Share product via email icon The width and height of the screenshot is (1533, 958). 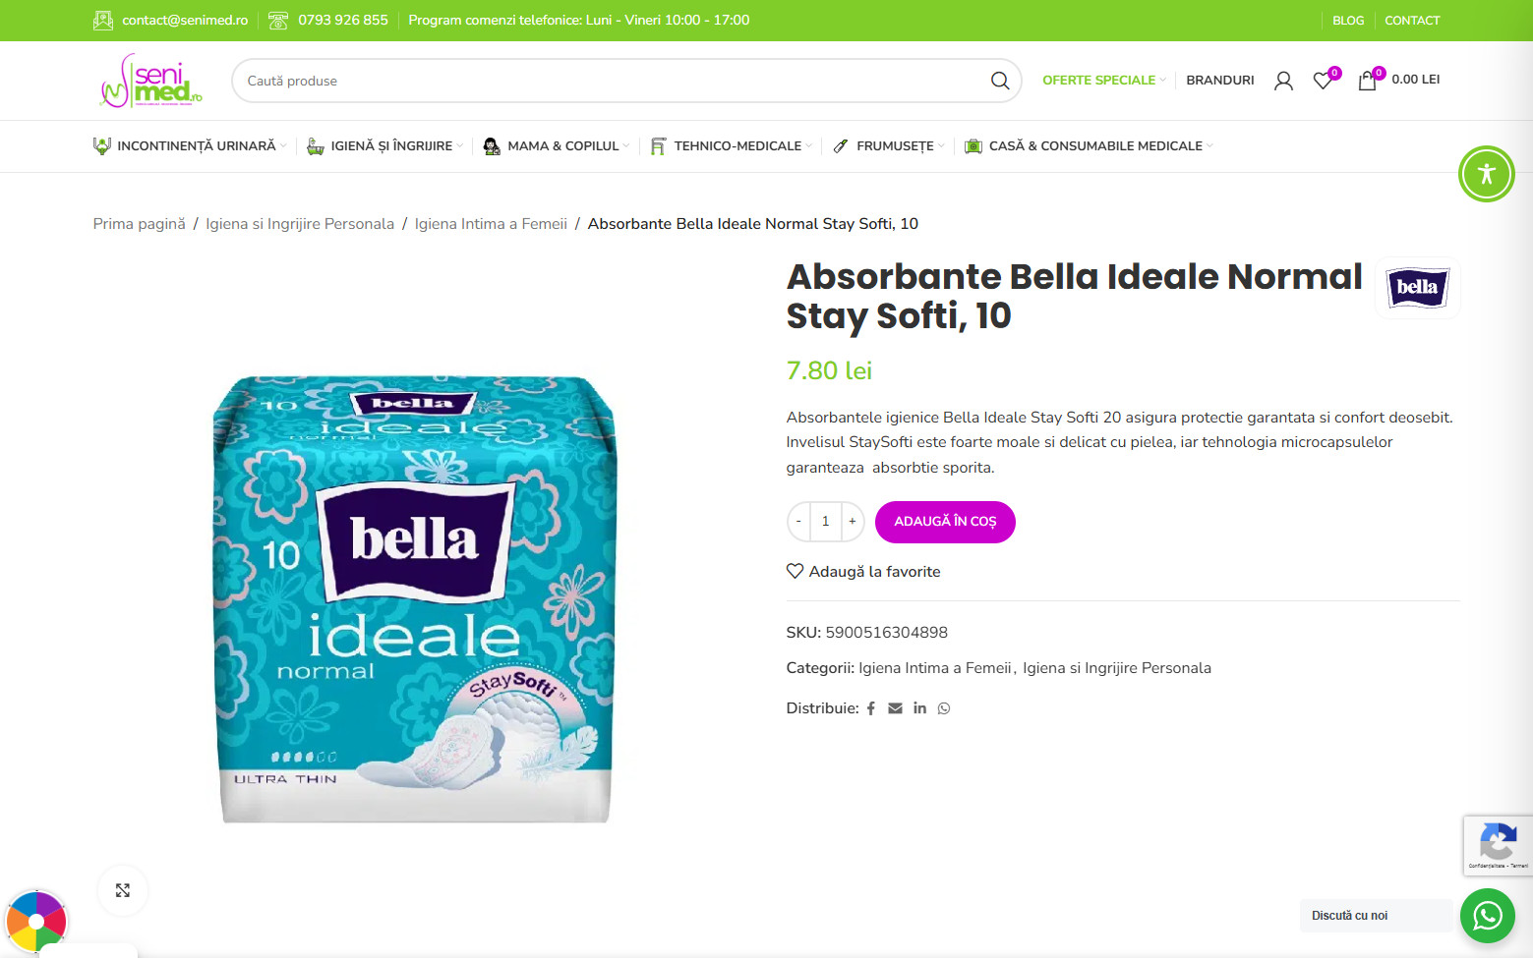click(x=895, y=708)
